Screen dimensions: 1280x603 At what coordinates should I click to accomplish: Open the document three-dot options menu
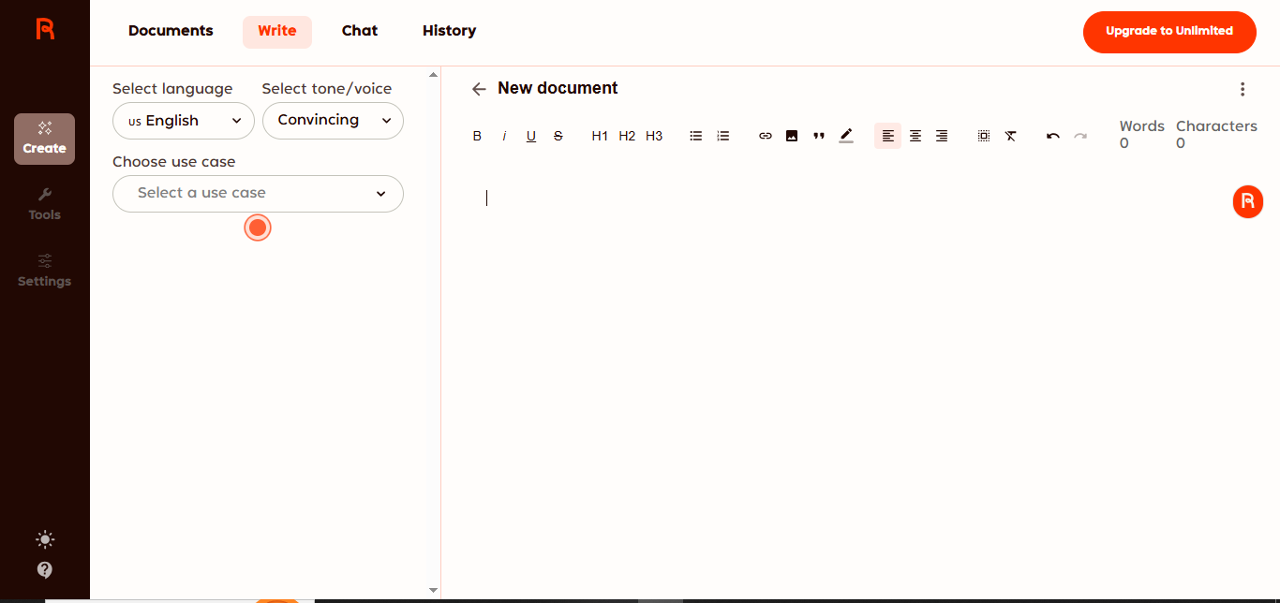[x=1243, y=89]
